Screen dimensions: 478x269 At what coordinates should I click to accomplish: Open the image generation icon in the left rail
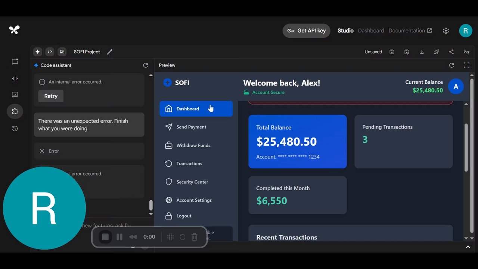click(x=15, y=95)
